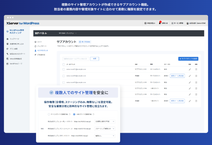Image resolution: width=212 pixels, height=145 pixels.
Task: Click the サブアカウント03 name cell
Action: [141, 82]
